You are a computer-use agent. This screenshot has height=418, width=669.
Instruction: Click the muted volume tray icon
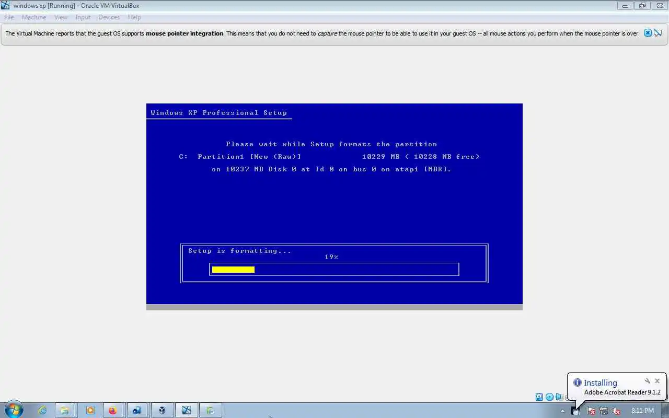(x=617, y=411)
